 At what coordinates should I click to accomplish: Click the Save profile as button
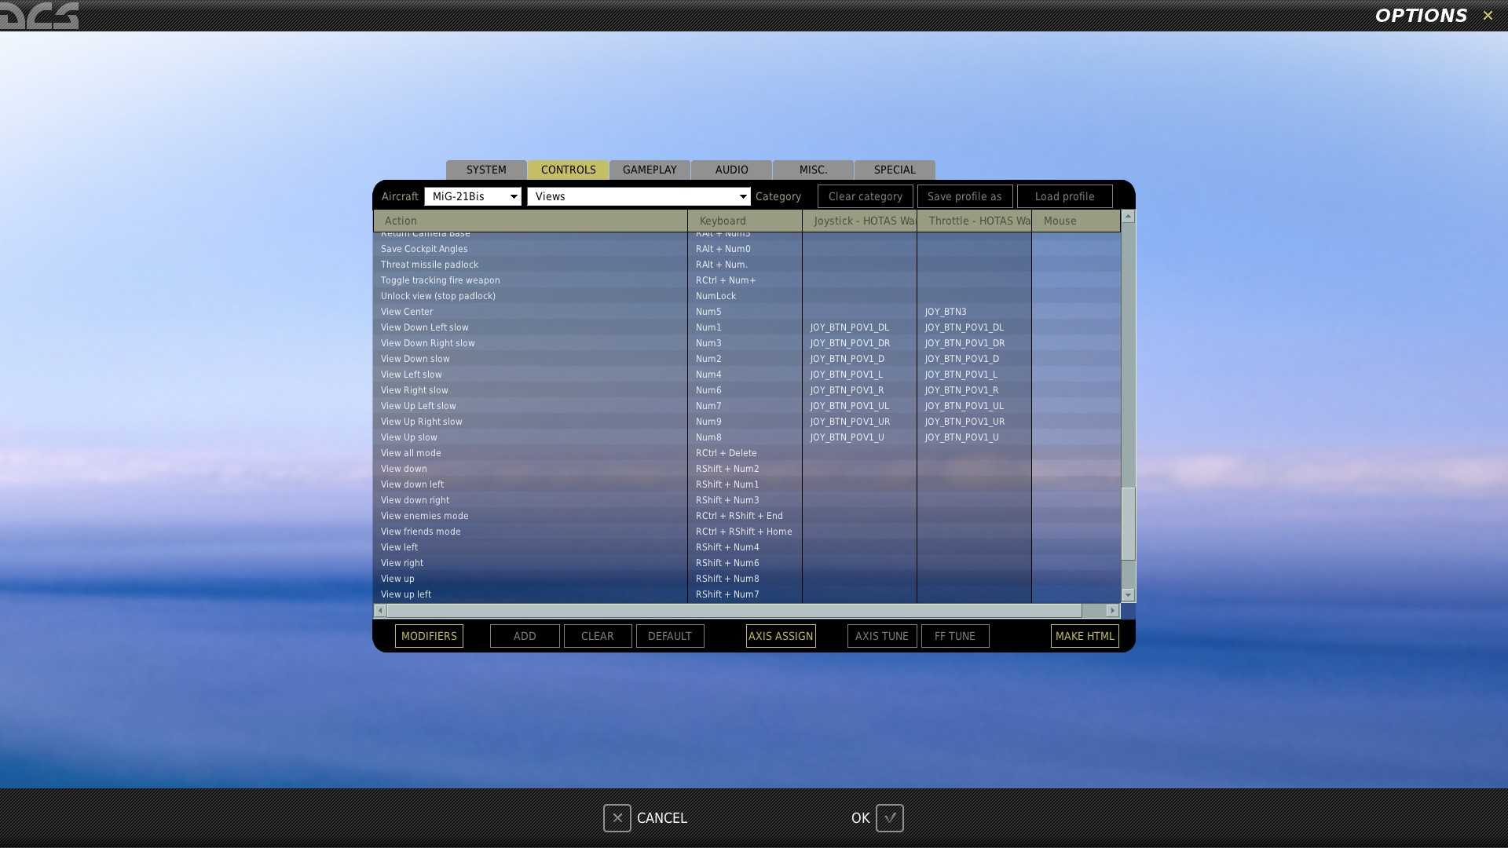(x=964, y=196)
